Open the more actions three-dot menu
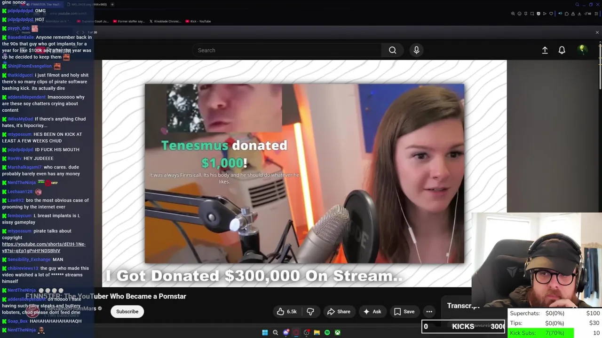Image resolution: width=602 pixels, height=338 pixels. tap(429, 312)
